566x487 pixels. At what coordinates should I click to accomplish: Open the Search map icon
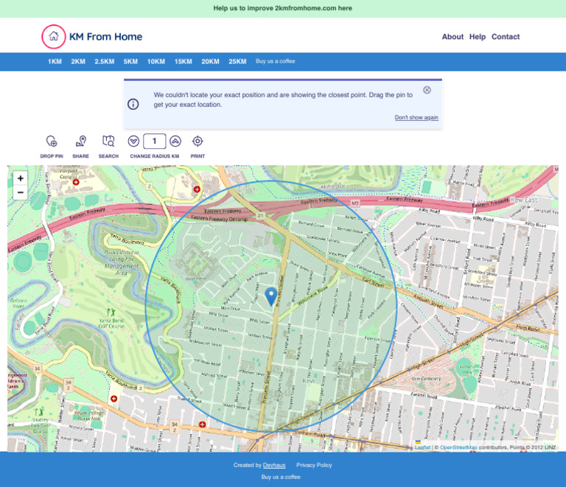pyautogui.click(x=108, y=141)
